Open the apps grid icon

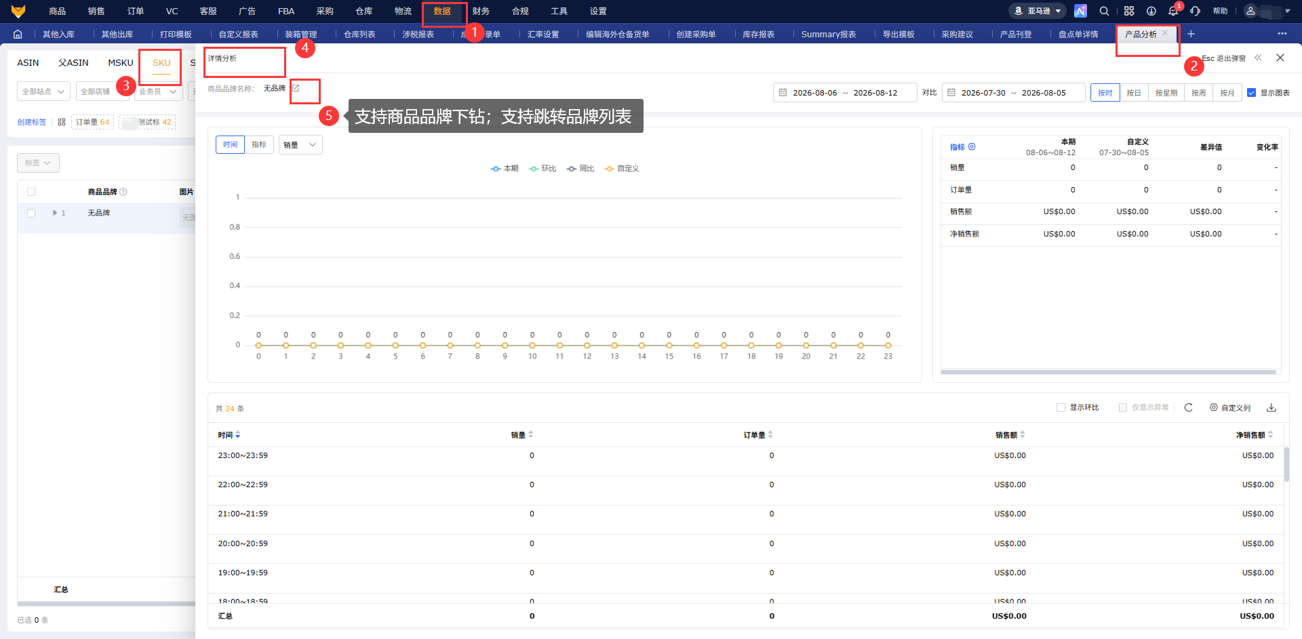point(1129,11)
